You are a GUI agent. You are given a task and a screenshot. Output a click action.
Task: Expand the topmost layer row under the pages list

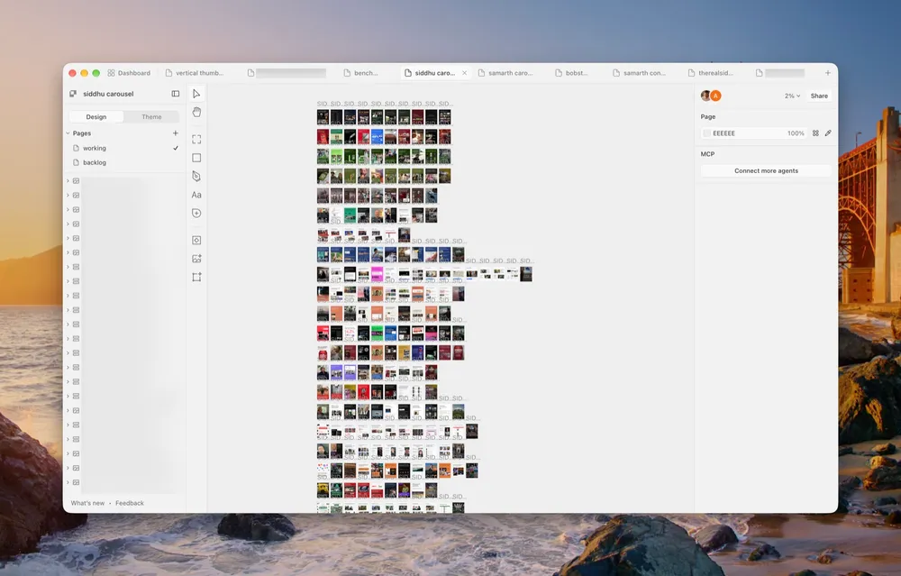click(x=68, y=181)
